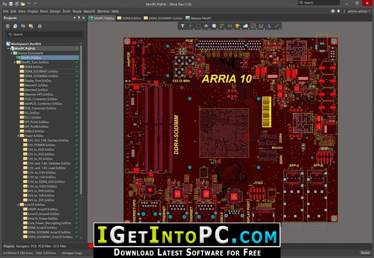Collapse the Source Documents folder
The image size is (374, 258).
[11, 53]
